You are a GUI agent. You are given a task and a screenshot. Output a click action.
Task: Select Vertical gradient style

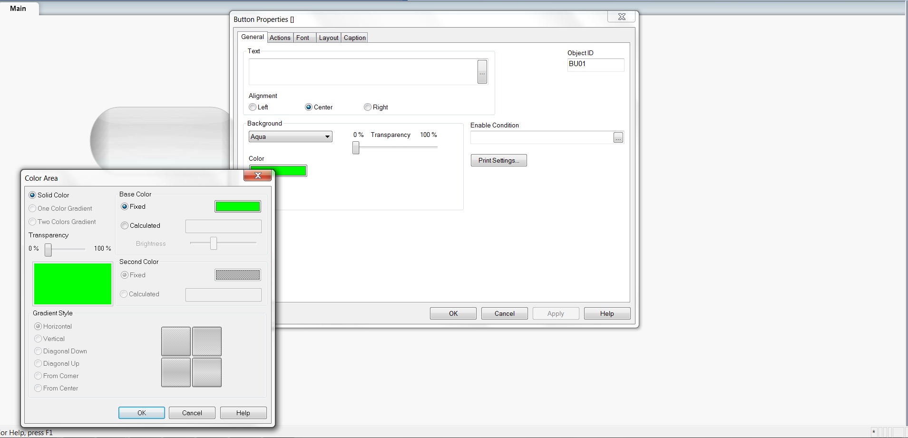(x=49, y=339)
